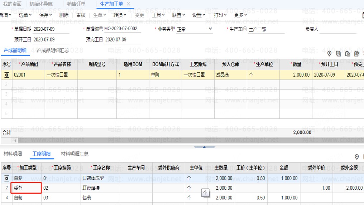Click row settings icon in 工序明细 first row
Viewport: 364px width, 205px height.
[x=6, y=178]
